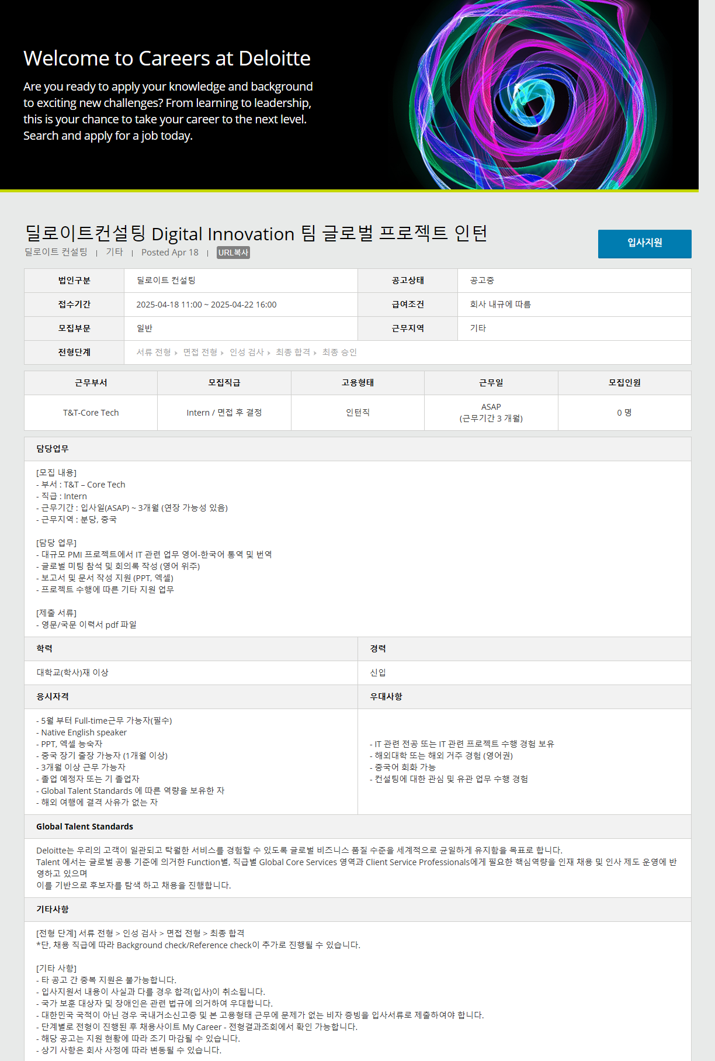Click the T&T-Core Tech department cell
Viewport: 715px width, 1061px height.
(x=91, y=413)
